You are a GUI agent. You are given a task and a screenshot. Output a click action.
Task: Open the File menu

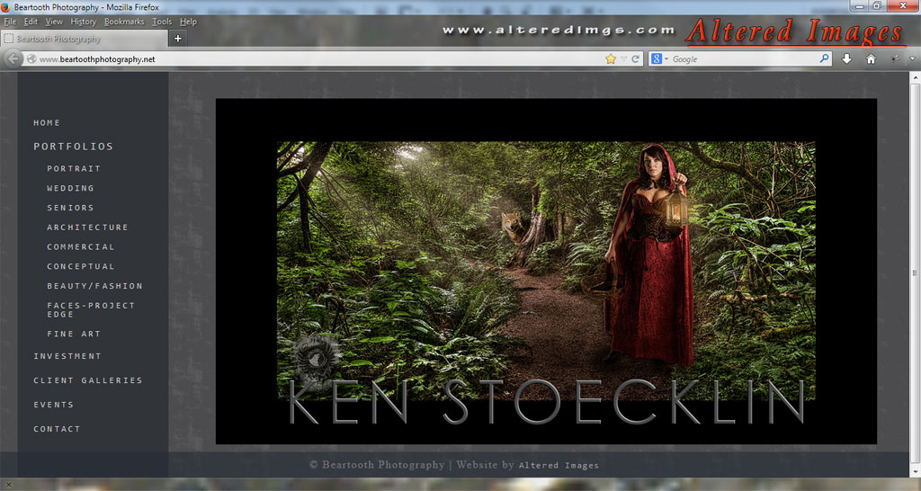(x=10, y=22)
